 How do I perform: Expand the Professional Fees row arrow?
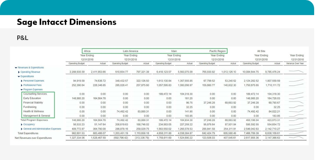point(21,85)
